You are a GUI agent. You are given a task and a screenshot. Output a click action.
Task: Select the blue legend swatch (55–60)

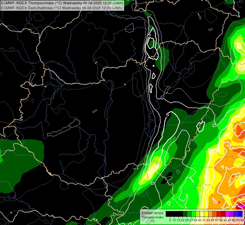pos(240,214)
